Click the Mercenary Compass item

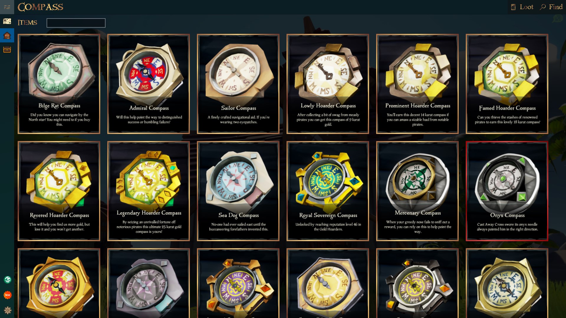click(417, 191)
